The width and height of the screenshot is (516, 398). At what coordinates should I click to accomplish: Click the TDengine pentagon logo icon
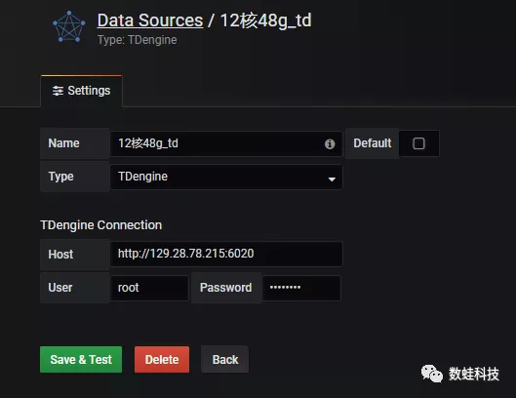69,26
